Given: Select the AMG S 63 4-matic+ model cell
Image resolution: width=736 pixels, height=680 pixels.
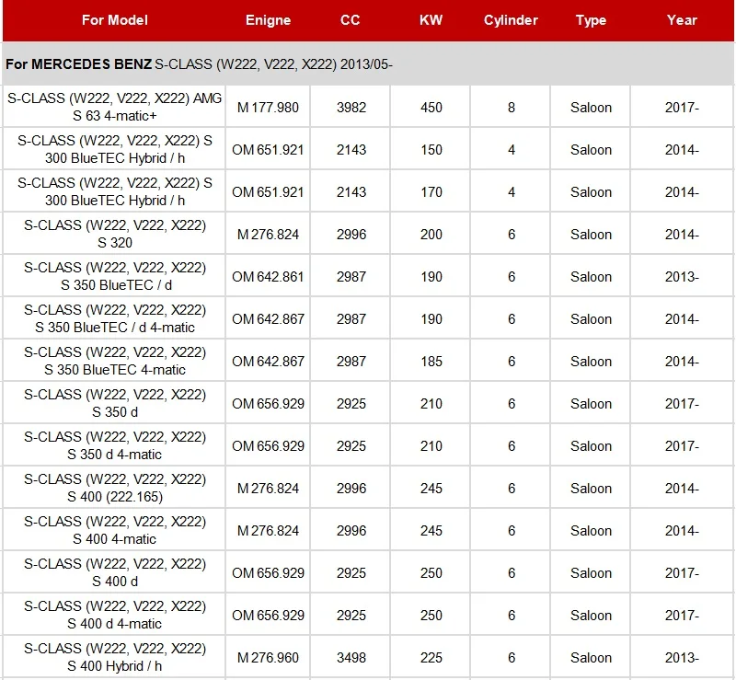Looking at the screenshot, I should [114, 107].
